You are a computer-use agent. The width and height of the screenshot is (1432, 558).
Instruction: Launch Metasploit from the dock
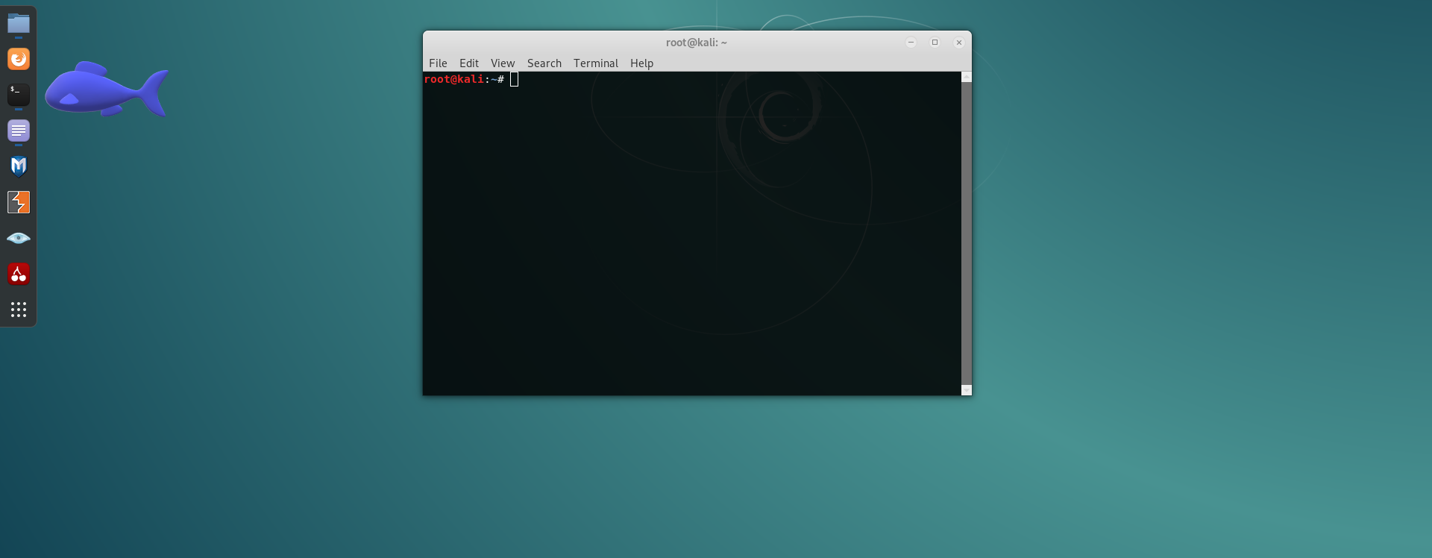coord(19,166)
